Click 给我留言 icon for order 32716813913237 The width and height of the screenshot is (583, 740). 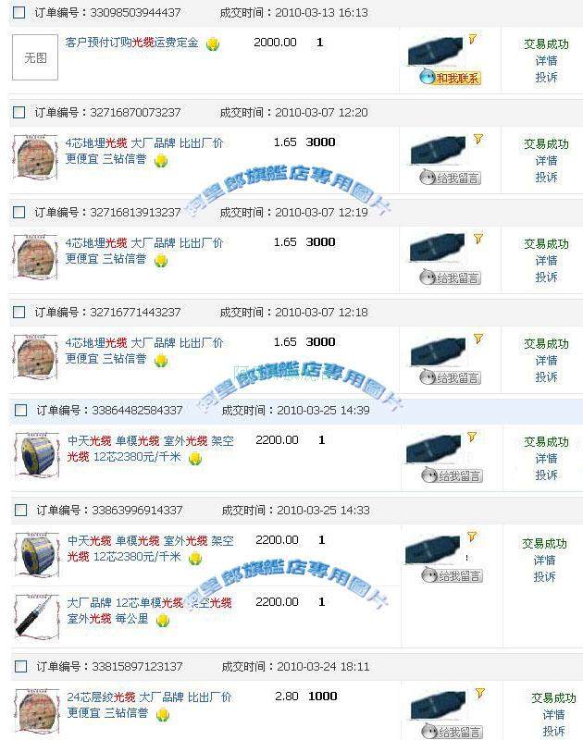pos(450,277)
